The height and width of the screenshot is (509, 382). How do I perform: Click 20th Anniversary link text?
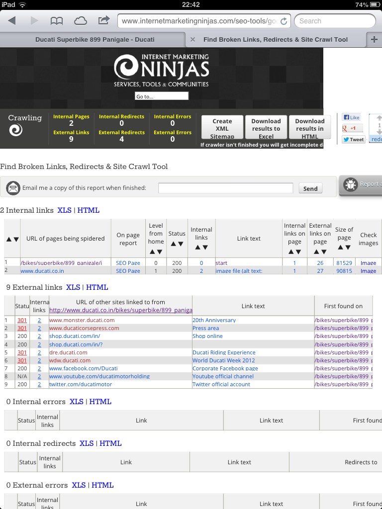214,320
